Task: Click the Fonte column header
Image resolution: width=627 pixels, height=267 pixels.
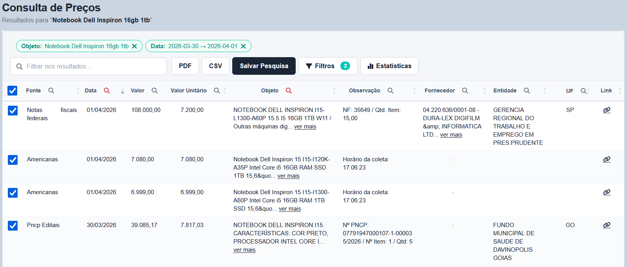Action: coord(33,90)
